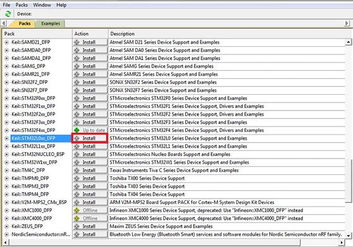Click the vertical scrollbar up arrow

(x=349, y=42)
